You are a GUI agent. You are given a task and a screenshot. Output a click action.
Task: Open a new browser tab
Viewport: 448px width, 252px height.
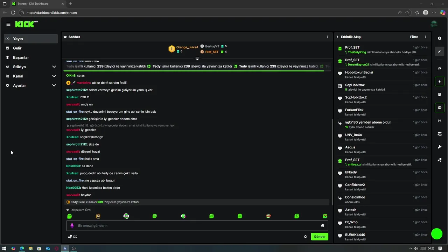tap(70, 3)
